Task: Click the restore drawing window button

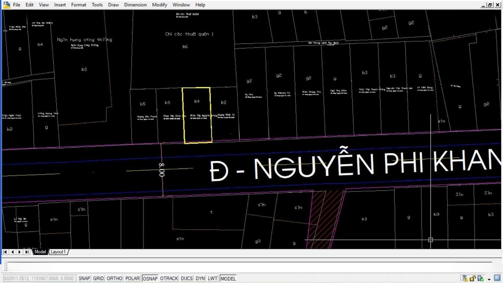Action: 489,5
